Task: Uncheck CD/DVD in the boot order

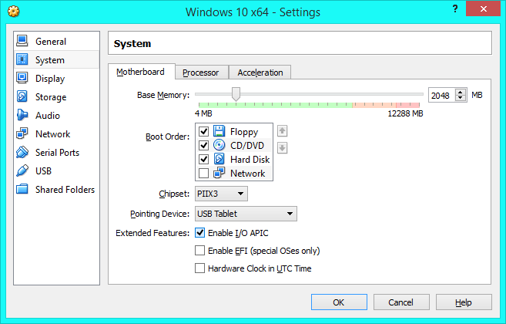Action: pyautogui.click(x=203, y=145)
